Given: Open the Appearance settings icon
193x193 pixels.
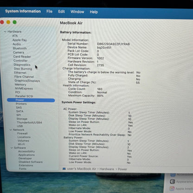Looking at the screenshot, I should tap(173, 181).
